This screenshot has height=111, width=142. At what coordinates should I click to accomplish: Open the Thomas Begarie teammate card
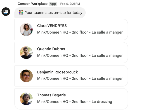(71, 99)
